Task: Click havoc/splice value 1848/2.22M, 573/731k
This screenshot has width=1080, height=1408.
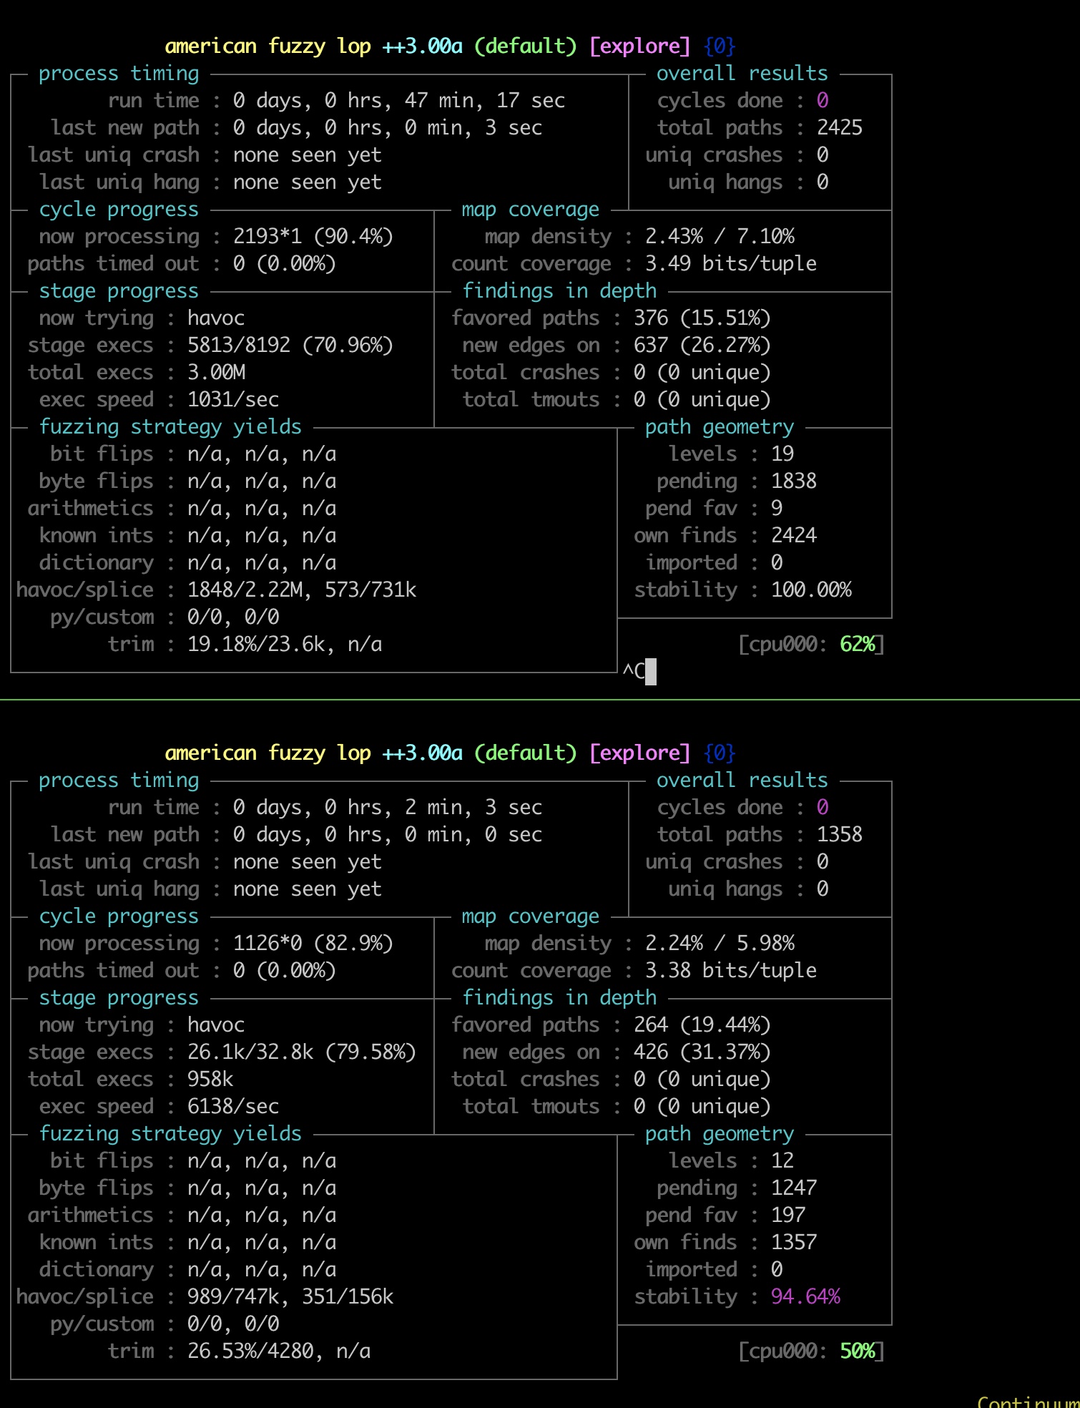Action: pos(302,590)
